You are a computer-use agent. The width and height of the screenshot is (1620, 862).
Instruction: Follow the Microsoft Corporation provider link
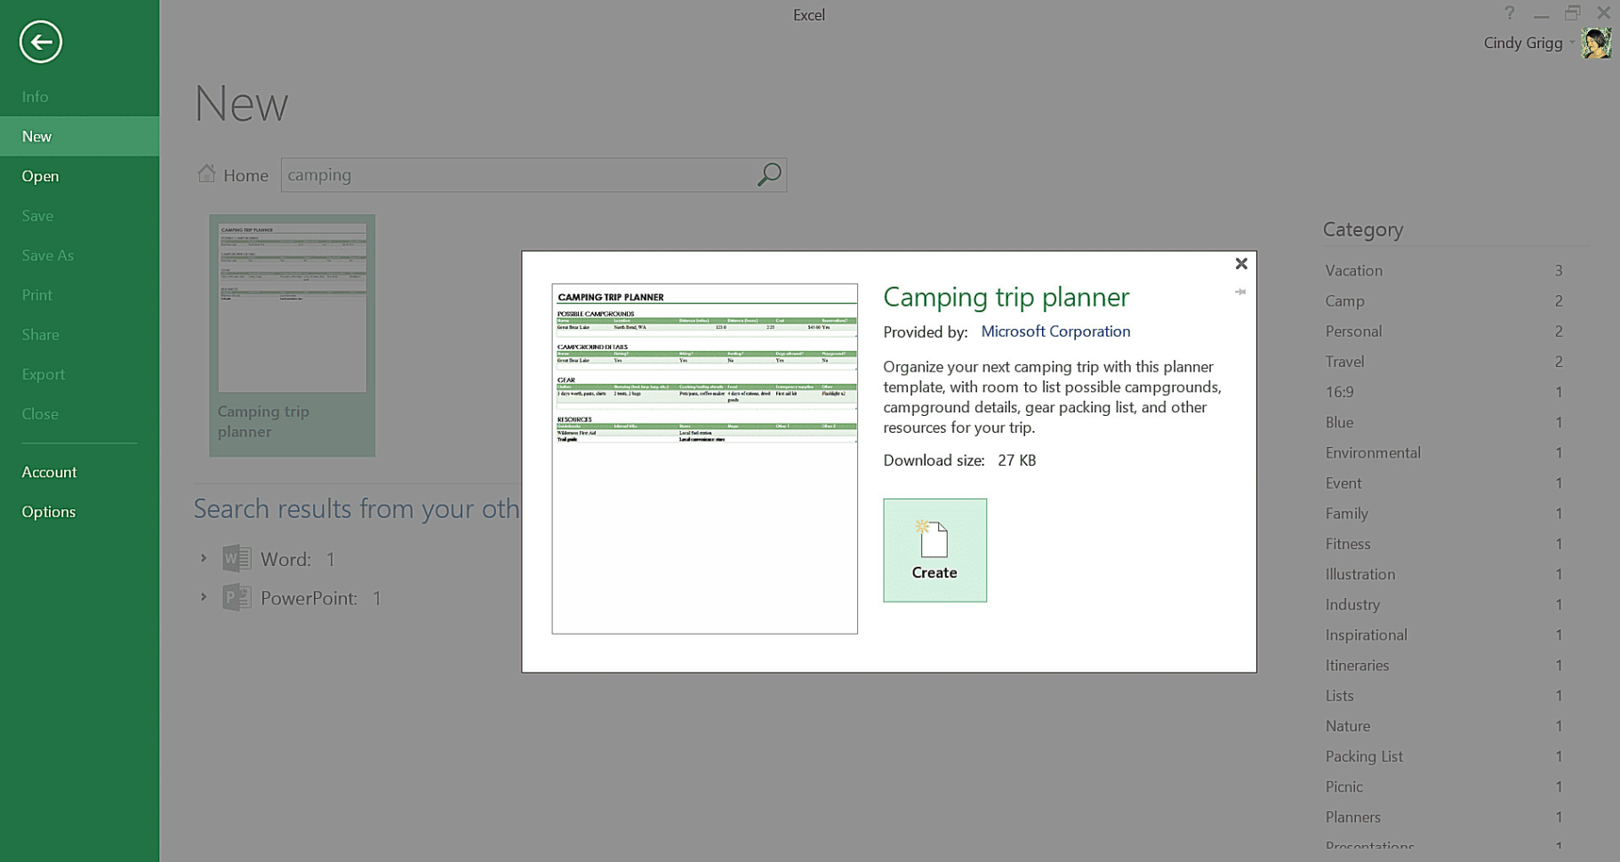(x=1055, y=331)
